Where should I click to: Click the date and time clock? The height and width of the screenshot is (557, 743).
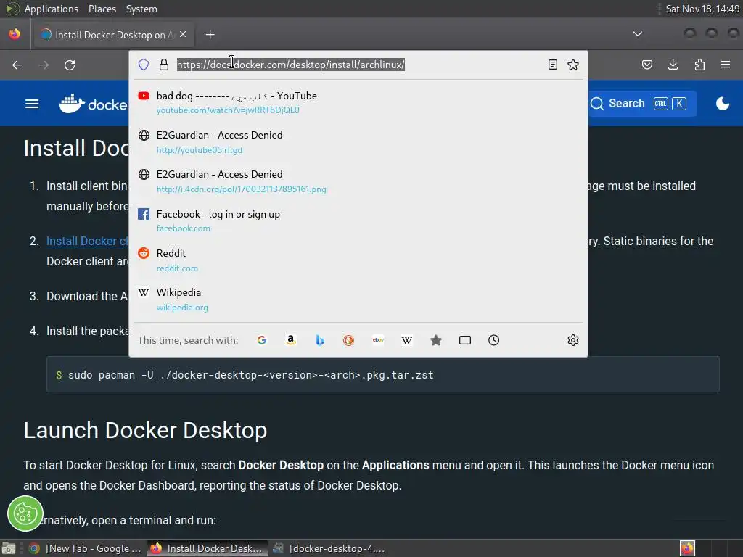tap(702, 9)
